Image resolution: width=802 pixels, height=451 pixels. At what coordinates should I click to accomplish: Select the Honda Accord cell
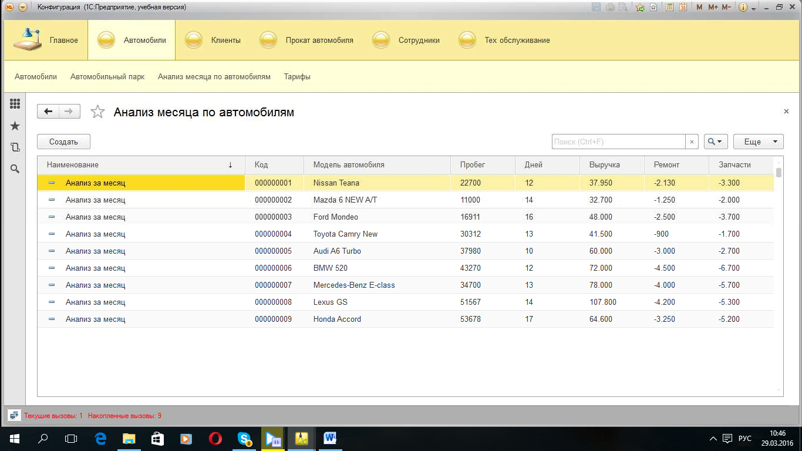click(x=377, y=319)
